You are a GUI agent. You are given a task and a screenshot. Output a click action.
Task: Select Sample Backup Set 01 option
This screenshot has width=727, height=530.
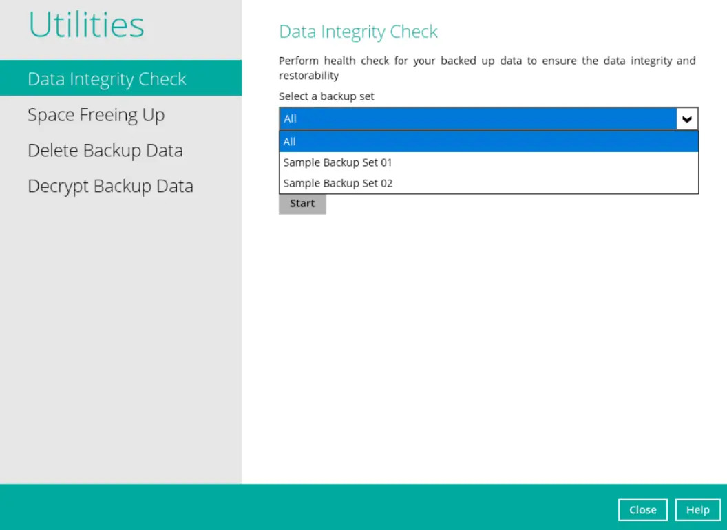click(x=338, y=163)
